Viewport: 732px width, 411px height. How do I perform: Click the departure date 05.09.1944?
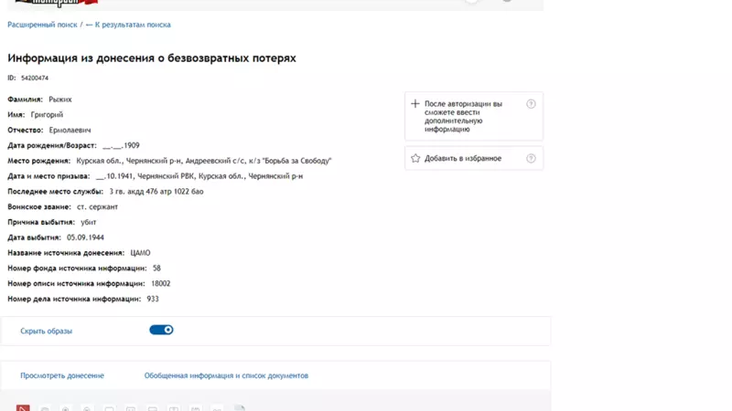[85, 237]
